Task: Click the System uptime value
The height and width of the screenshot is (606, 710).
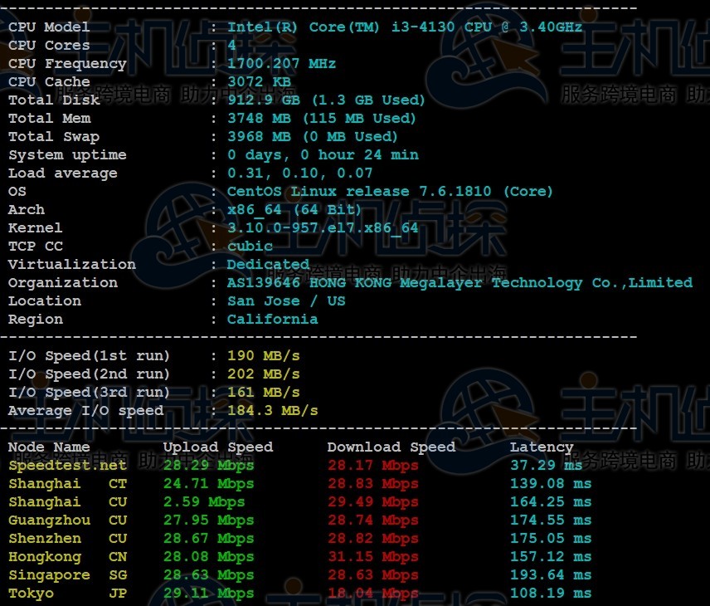Action: coord(323,155)
